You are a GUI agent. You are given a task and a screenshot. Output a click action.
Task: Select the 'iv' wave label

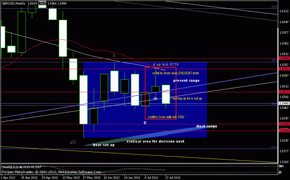(155, 98)
